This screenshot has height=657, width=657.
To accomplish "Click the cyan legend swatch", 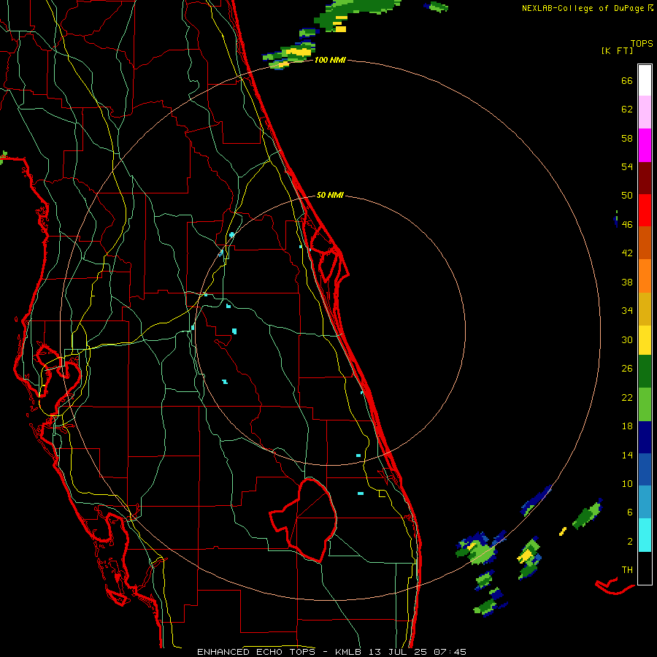I will click(645, 535).
